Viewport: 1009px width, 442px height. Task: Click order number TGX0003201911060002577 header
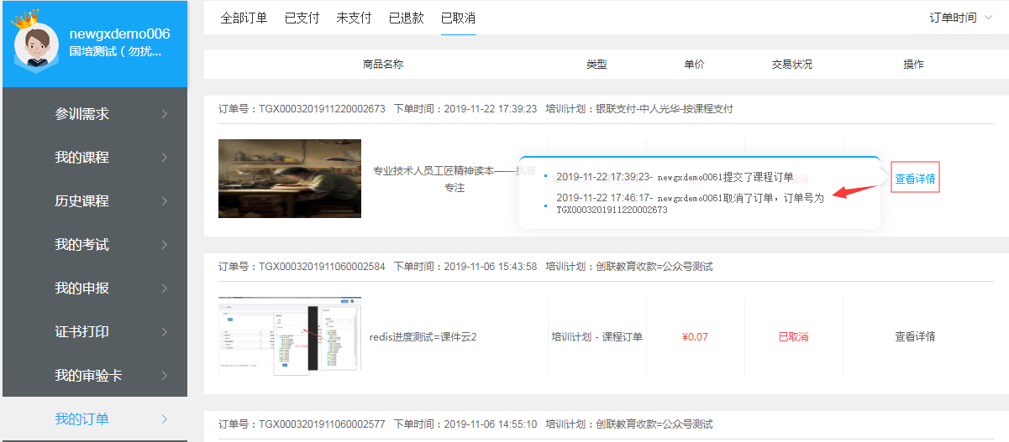click(302, 424)
